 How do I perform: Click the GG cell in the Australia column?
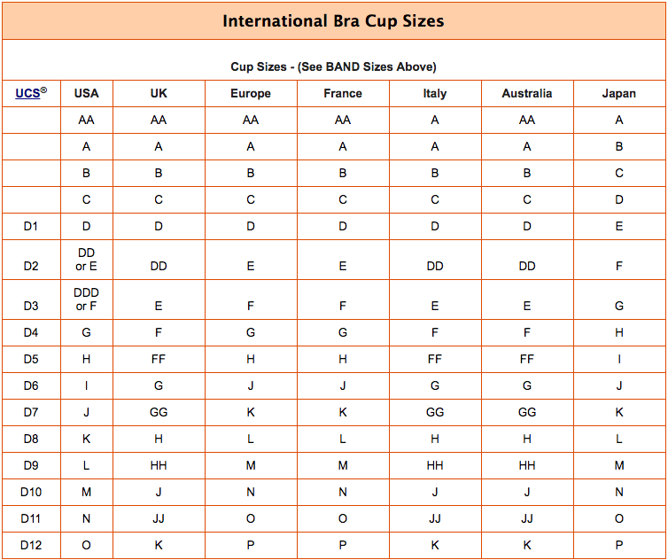527,412
